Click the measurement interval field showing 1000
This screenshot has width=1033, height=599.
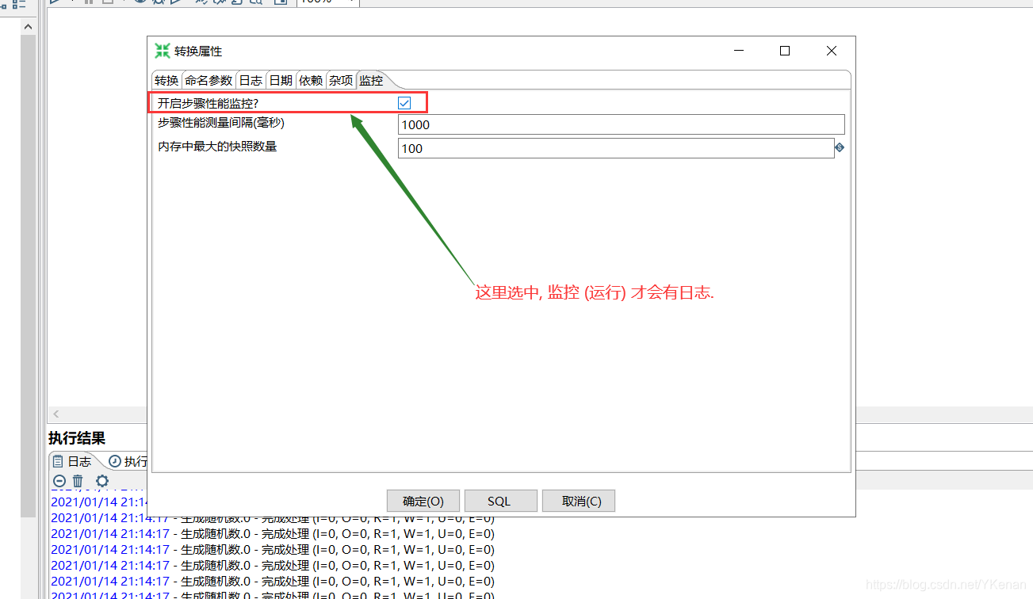pos(621,124)
